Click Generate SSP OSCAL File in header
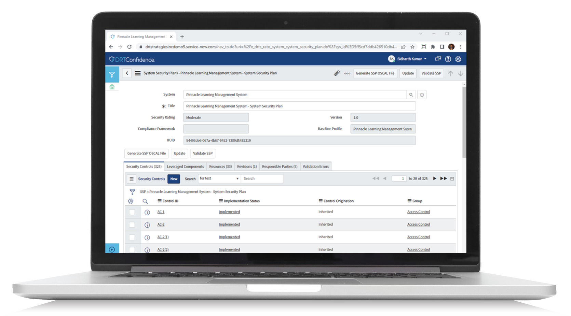Screen dimensions: 571x316 click(x=375, y=73)
